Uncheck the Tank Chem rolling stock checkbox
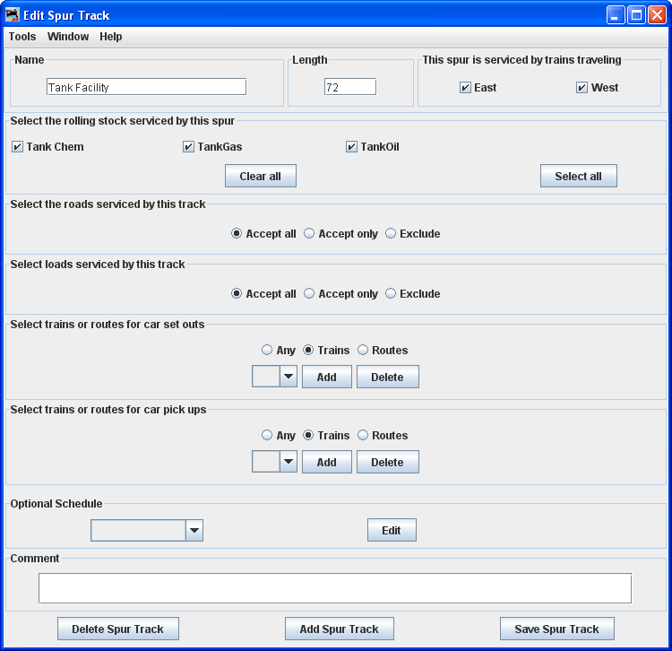The image size is (672, 651). pos(18,147)
